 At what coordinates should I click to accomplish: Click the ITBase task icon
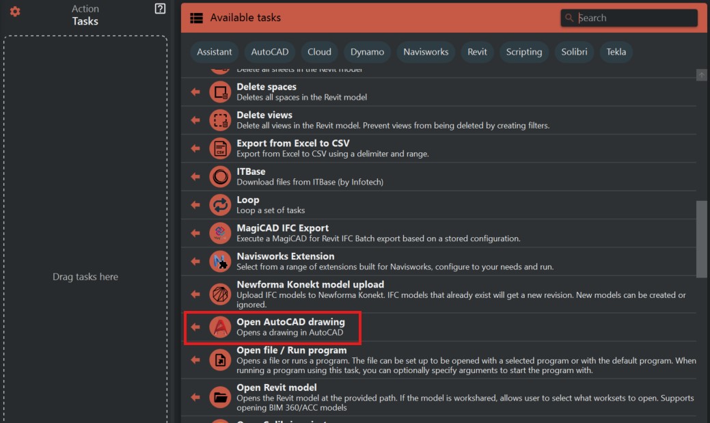(220, 177)
